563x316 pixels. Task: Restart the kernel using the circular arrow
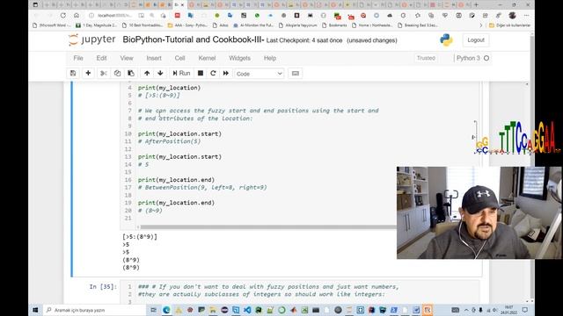tap(213, 73)
